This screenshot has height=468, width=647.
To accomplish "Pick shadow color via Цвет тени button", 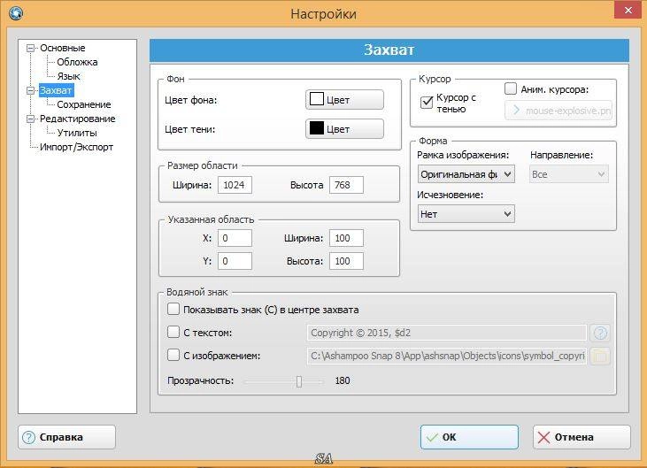I will (x=344, y=128).
